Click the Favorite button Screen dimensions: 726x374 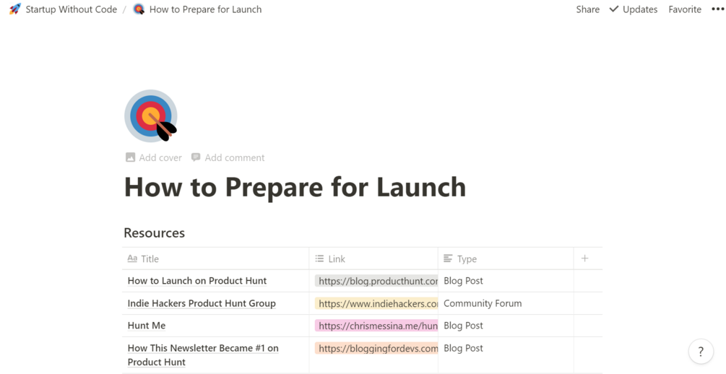(x=684, y=9)
